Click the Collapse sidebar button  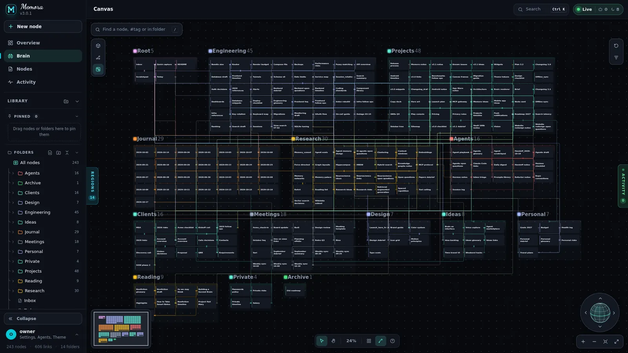(x=43, y=318)
